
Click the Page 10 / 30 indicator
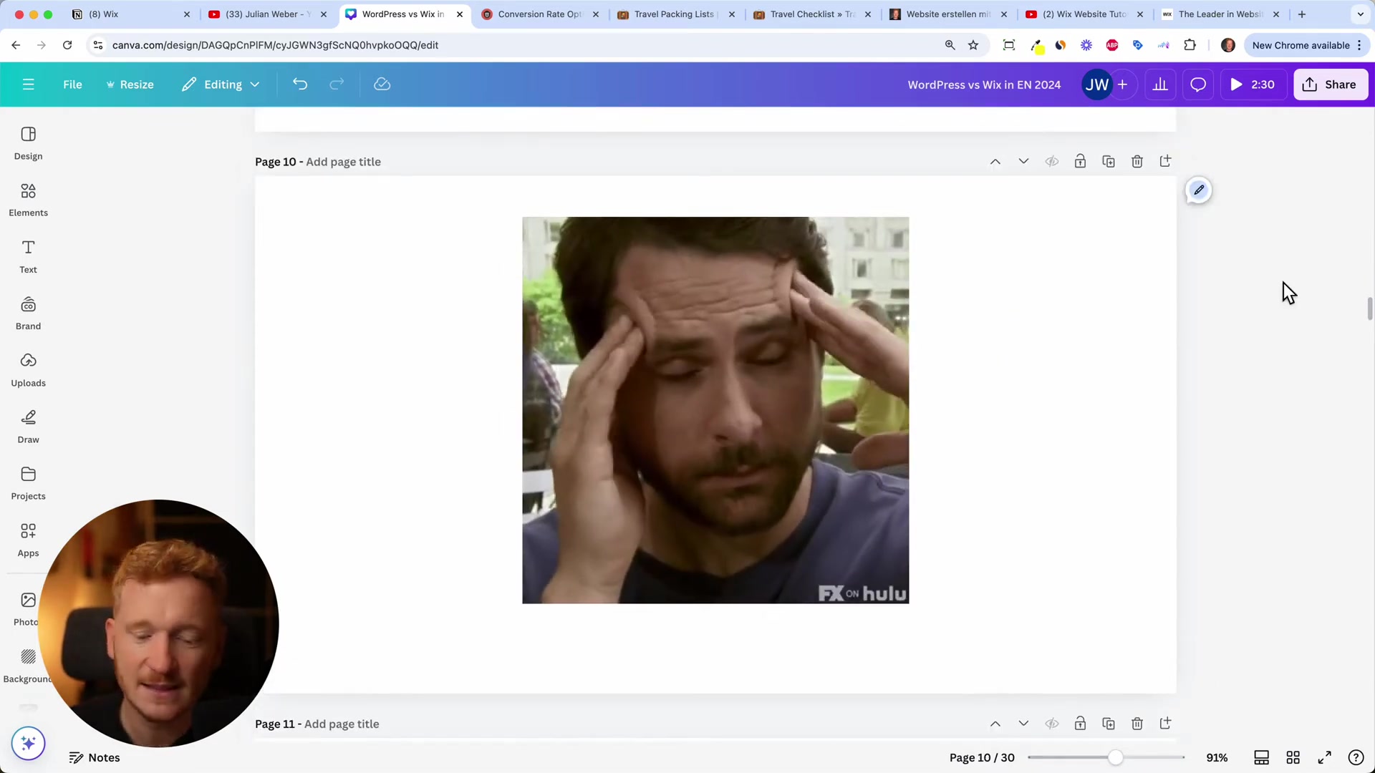[x=982, y=757]
